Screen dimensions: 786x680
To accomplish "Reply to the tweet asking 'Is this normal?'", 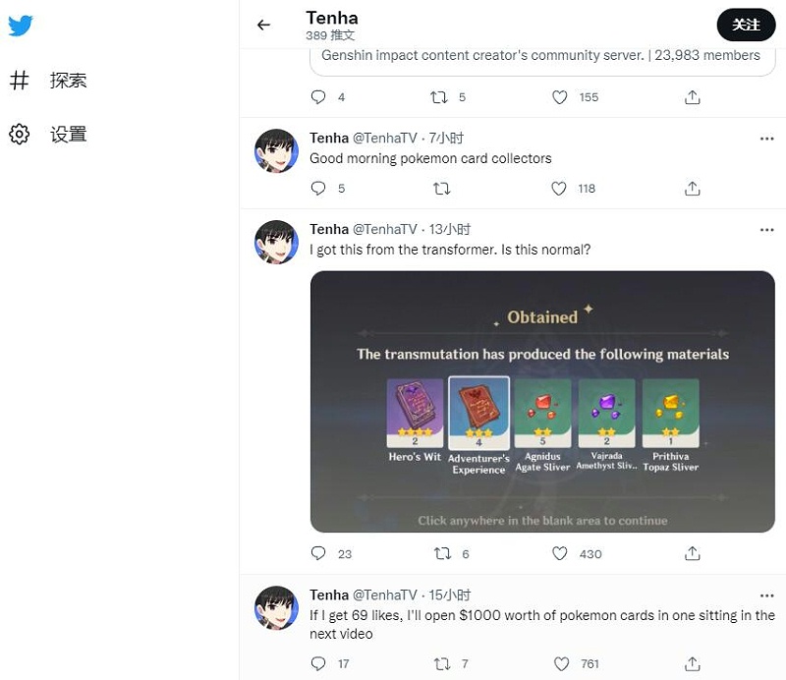I will (x=316, y=553).
